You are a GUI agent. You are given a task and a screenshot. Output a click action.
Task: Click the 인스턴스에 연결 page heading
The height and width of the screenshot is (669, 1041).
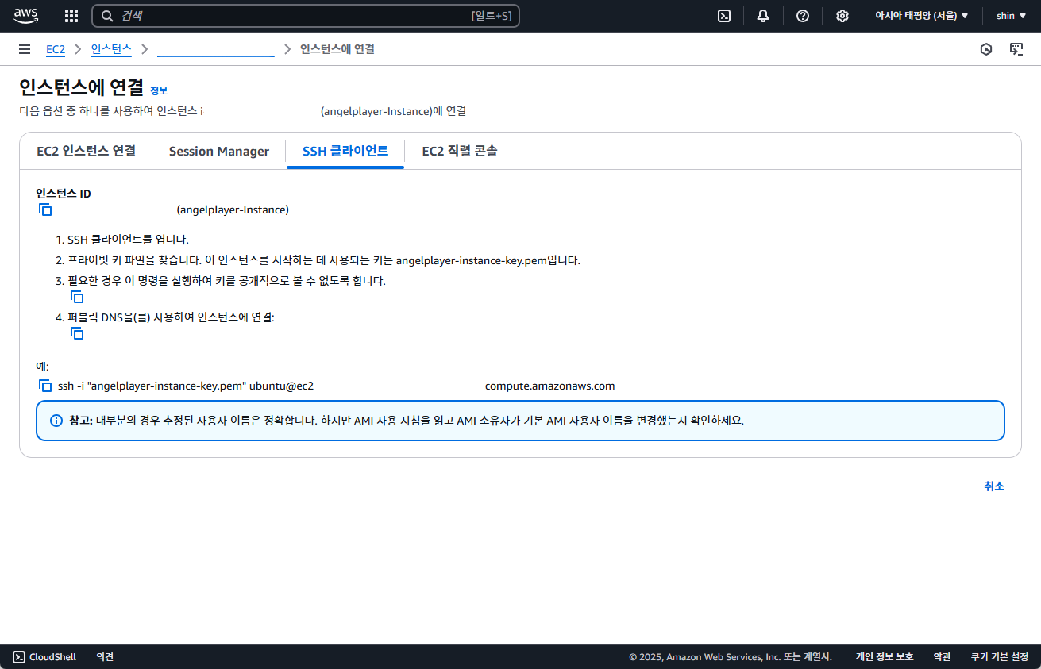pos(82,87)
